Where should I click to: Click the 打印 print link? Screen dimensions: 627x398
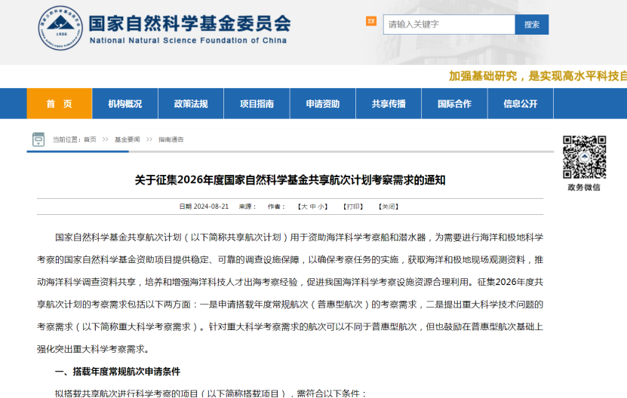353,207
